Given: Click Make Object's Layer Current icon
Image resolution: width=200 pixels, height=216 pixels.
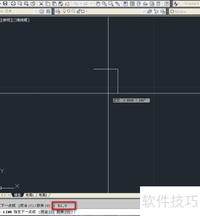Looking at the screenshot, I should (150, 12).
